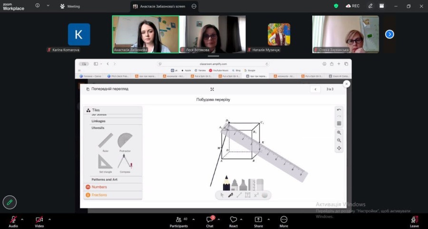Open the More options menu
The height and width of the screenshot is (229, 428).
(x=283, y=221)
